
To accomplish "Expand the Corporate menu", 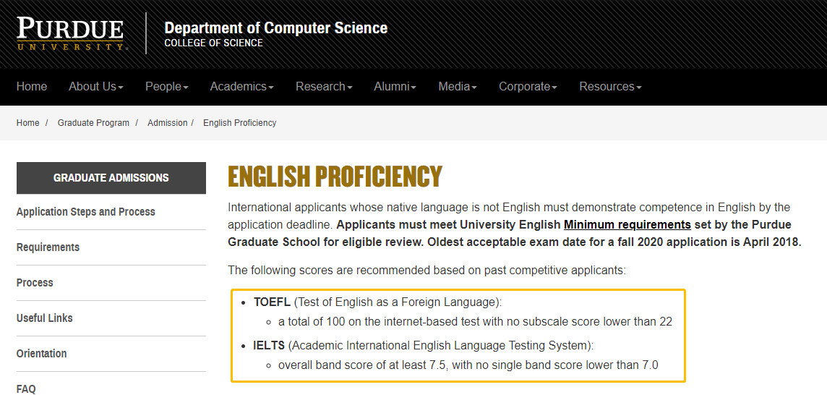I will point(527,86).
